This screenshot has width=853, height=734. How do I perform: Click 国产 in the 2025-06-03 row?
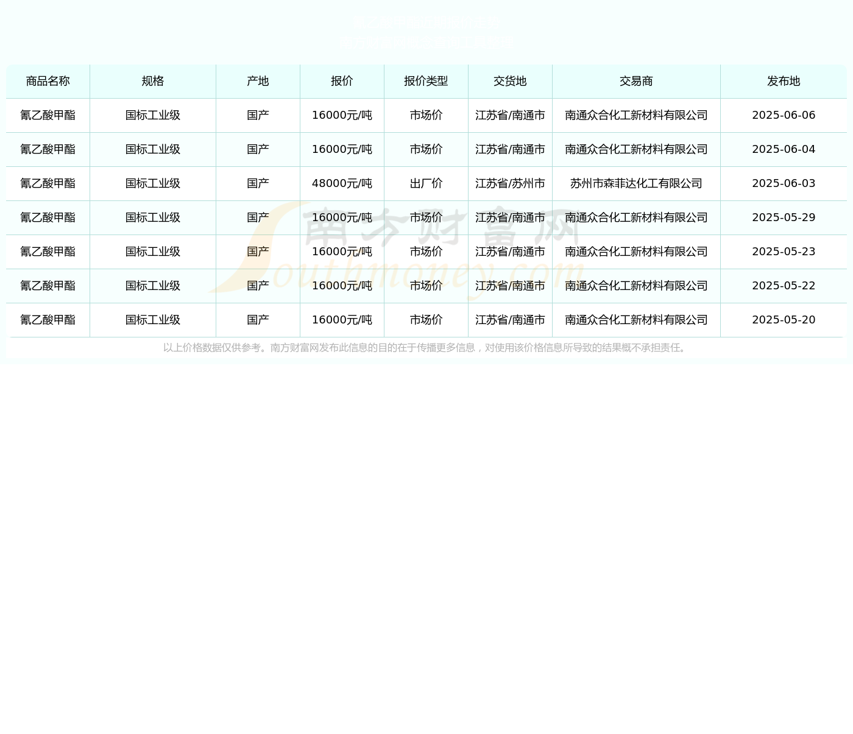tap(258, 183)
